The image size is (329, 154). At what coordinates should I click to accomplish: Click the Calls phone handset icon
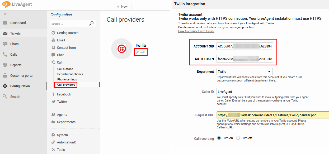[x=5, y=55]
